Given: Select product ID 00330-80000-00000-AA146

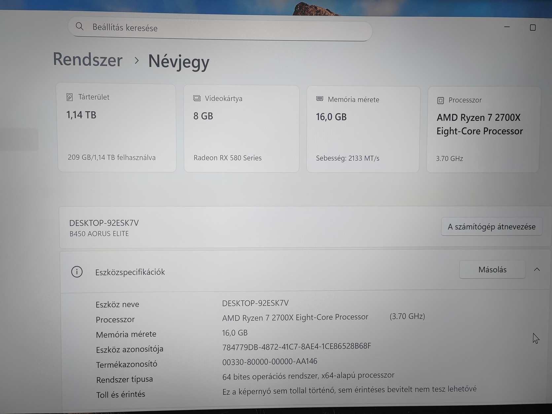Looking at the screenshot, I should (270, 362).
